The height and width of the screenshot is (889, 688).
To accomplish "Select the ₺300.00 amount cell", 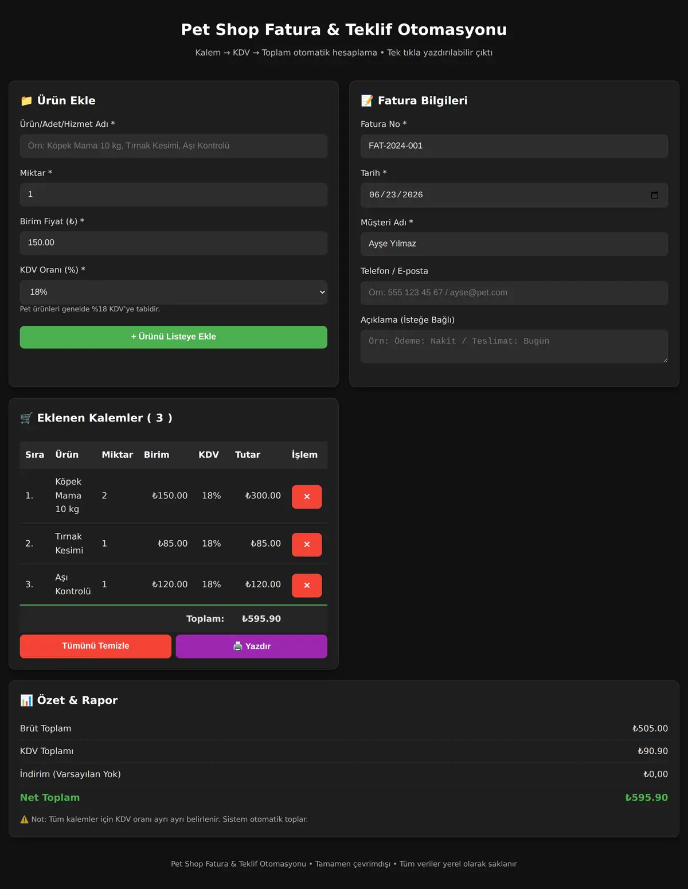I will coord(263,496).
